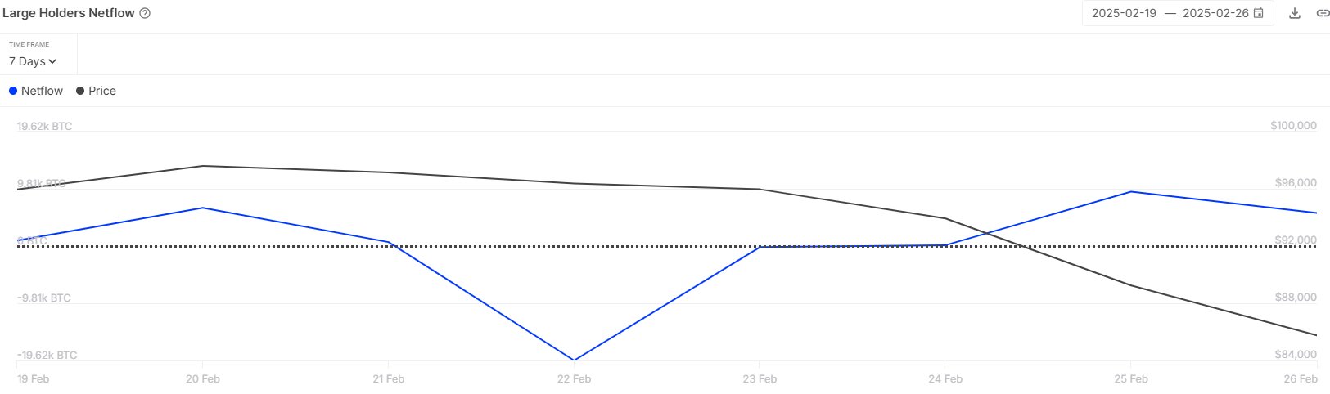Click the $100,000 price axis label
The width and height of the screenshot is (1330, 394).
pos(1293,126)
